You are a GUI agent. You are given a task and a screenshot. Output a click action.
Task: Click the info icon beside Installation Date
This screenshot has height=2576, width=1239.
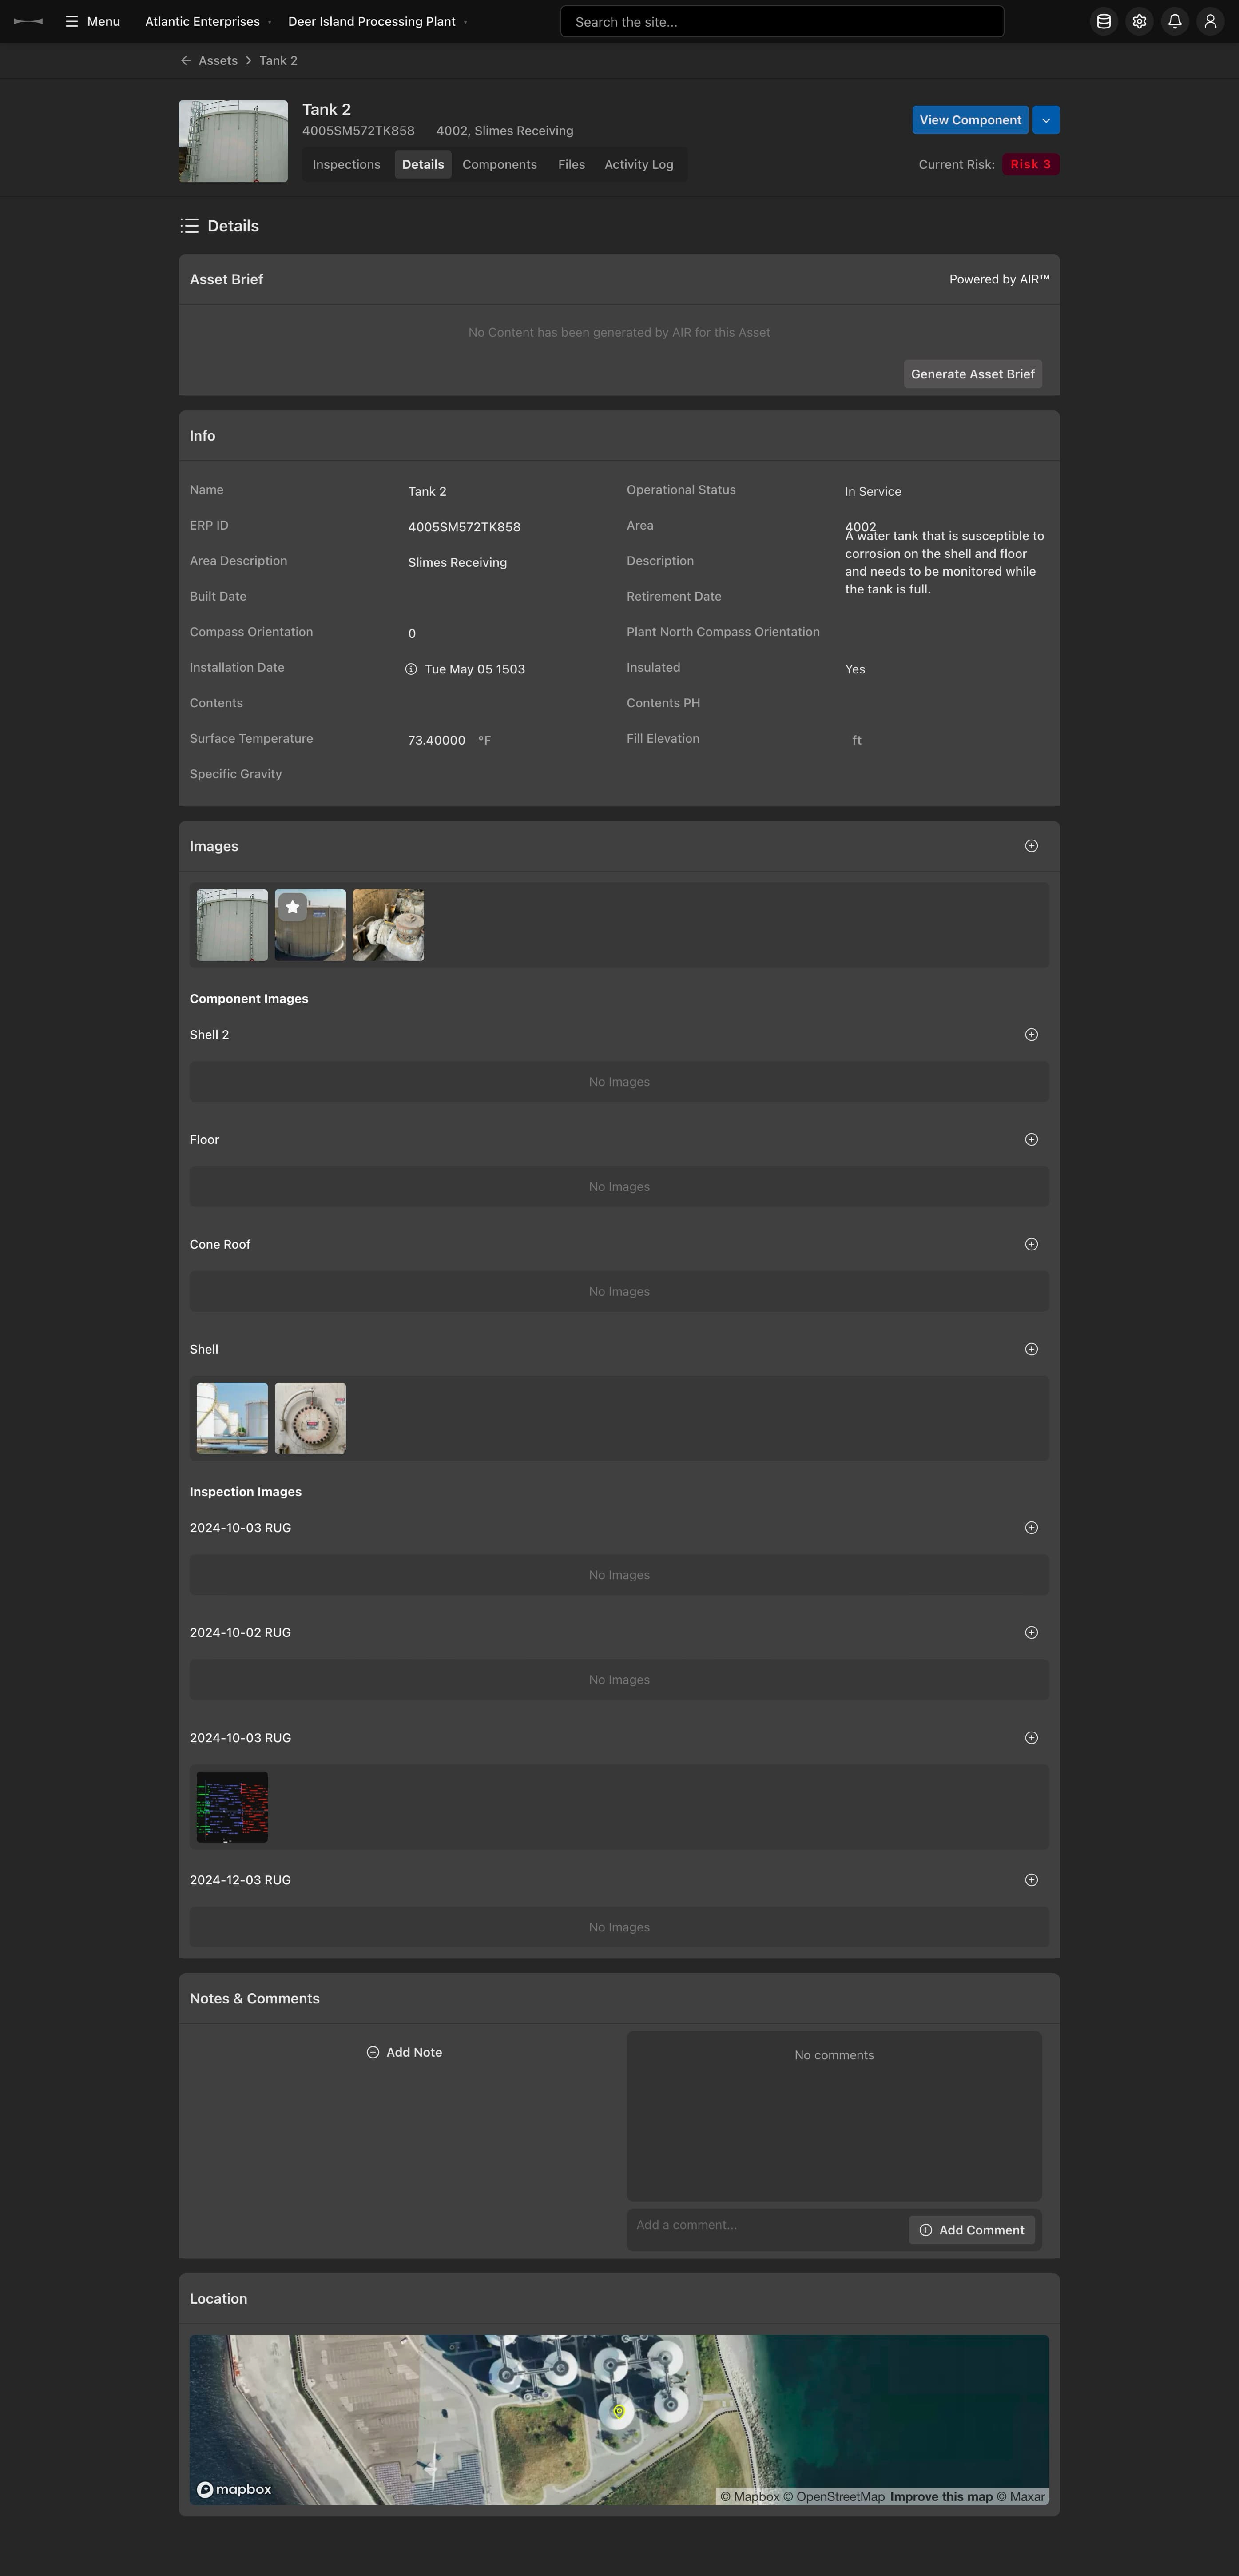[x=410, y=669]
